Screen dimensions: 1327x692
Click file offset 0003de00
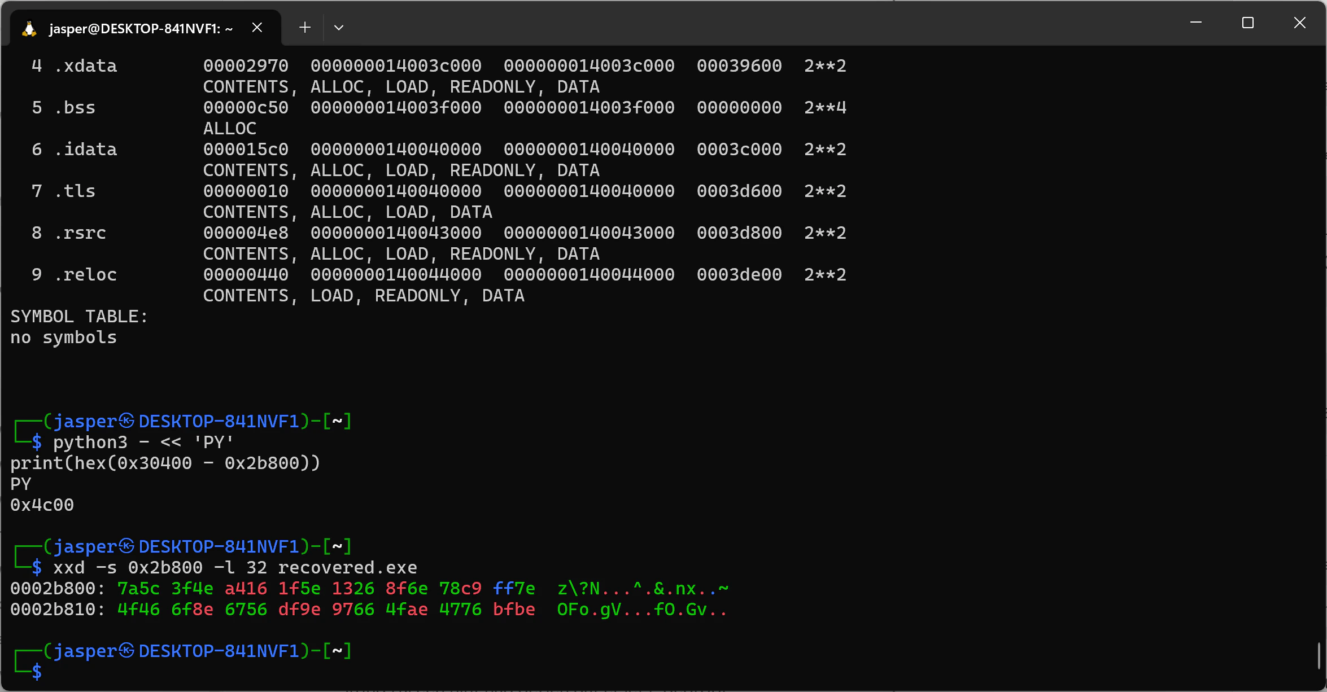point(739,275)
